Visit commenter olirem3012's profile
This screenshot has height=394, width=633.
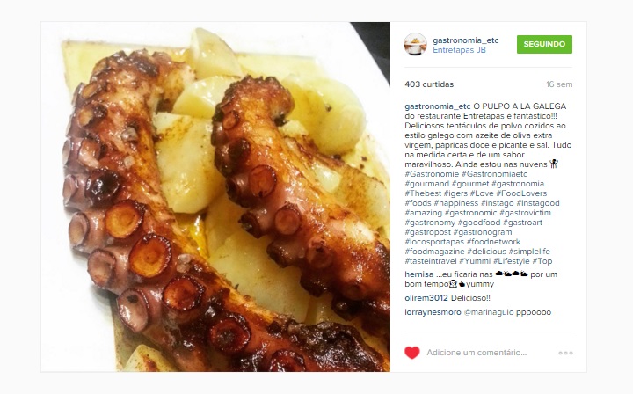[x=426, y=298]
